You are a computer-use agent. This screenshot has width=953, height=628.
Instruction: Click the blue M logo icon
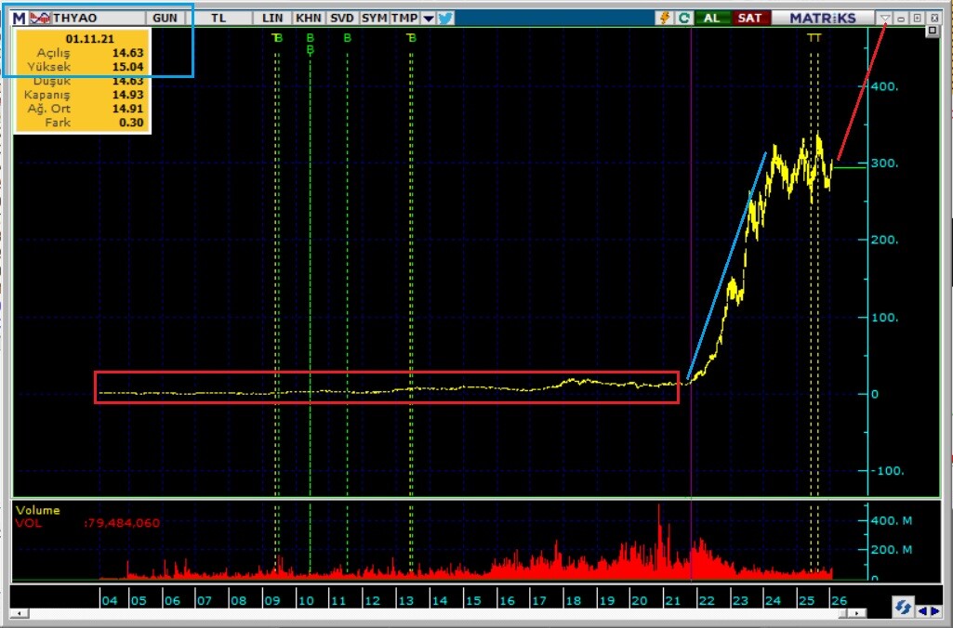[x=20, y=18]
